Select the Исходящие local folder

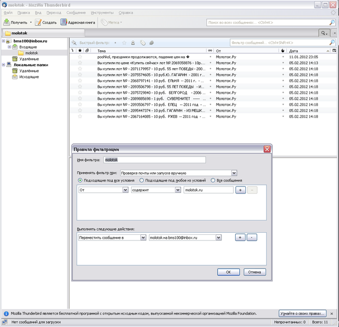click(29, 77)
